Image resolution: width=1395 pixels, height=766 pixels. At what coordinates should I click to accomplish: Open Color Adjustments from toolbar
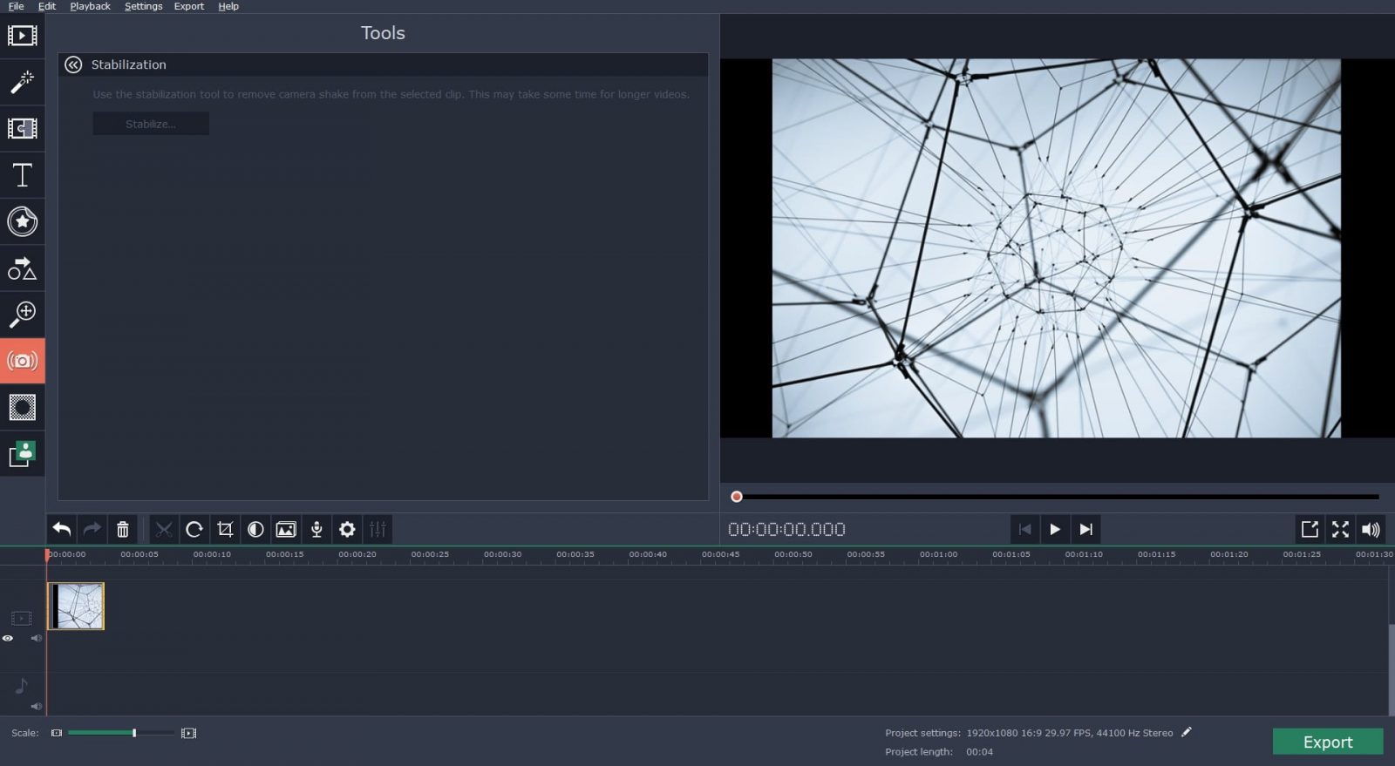(255, 529)
